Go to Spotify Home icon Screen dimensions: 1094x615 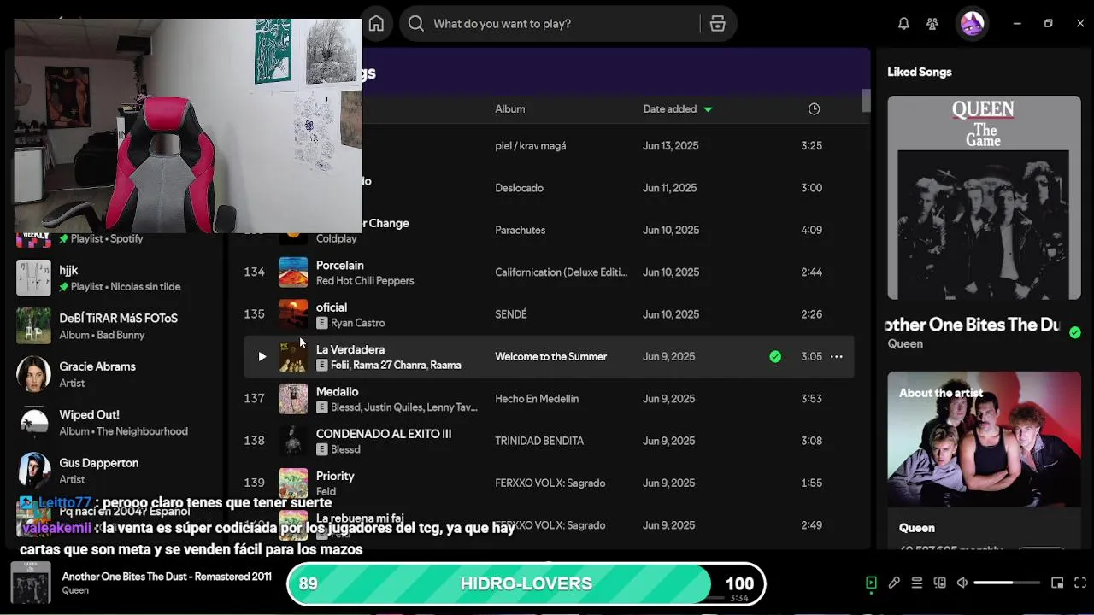pyautogui.click(x=376, y=24)
